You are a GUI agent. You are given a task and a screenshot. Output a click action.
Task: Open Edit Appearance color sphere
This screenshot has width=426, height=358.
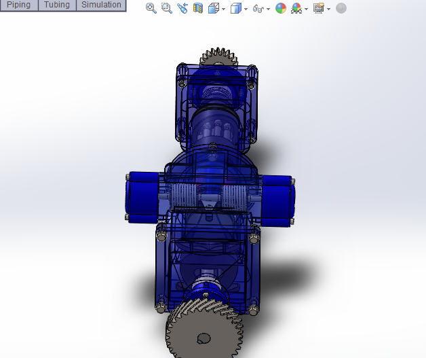click(x=281, y=8)
